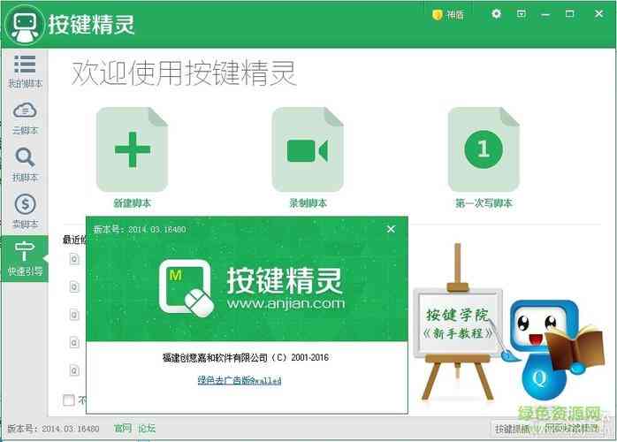Toggle the checkbox below recent scripts list
The width and height of the screenshot is (617, 442).
[69, 400]
